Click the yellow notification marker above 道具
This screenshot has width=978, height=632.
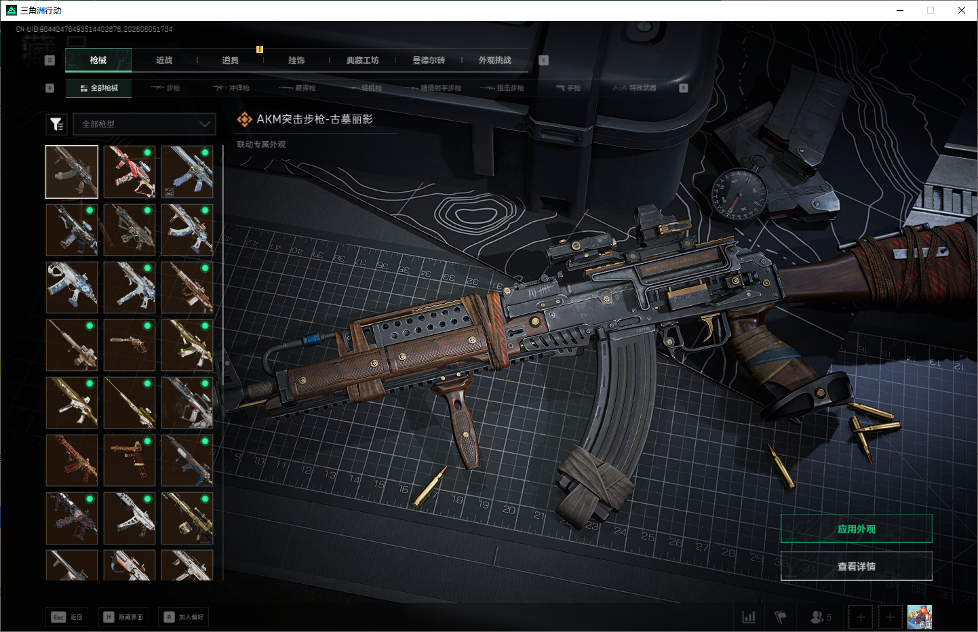[259, 50]
